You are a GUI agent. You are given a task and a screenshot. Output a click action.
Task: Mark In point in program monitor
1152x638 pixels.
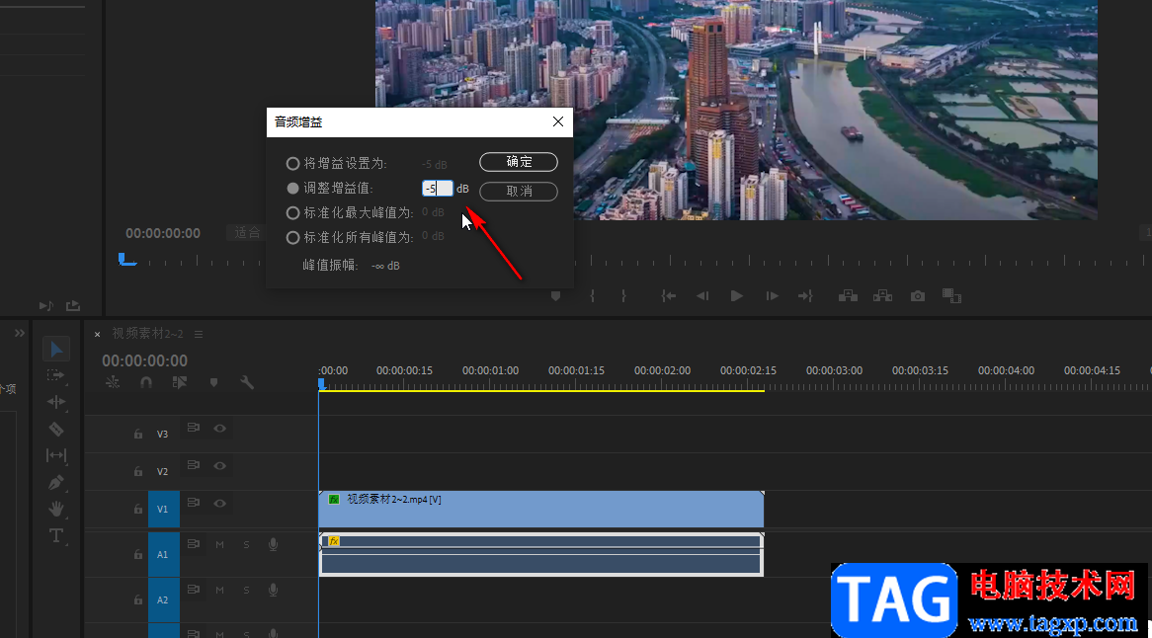[x=592, y=296]
